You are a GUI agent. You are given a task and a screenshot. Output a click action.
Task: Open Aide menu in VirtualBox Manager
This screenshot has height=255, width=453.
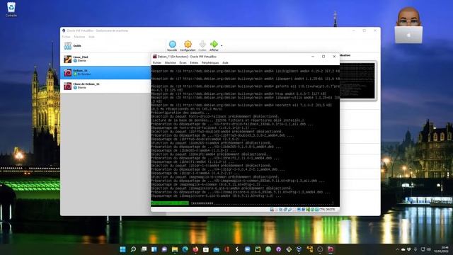tap(91, 37)
